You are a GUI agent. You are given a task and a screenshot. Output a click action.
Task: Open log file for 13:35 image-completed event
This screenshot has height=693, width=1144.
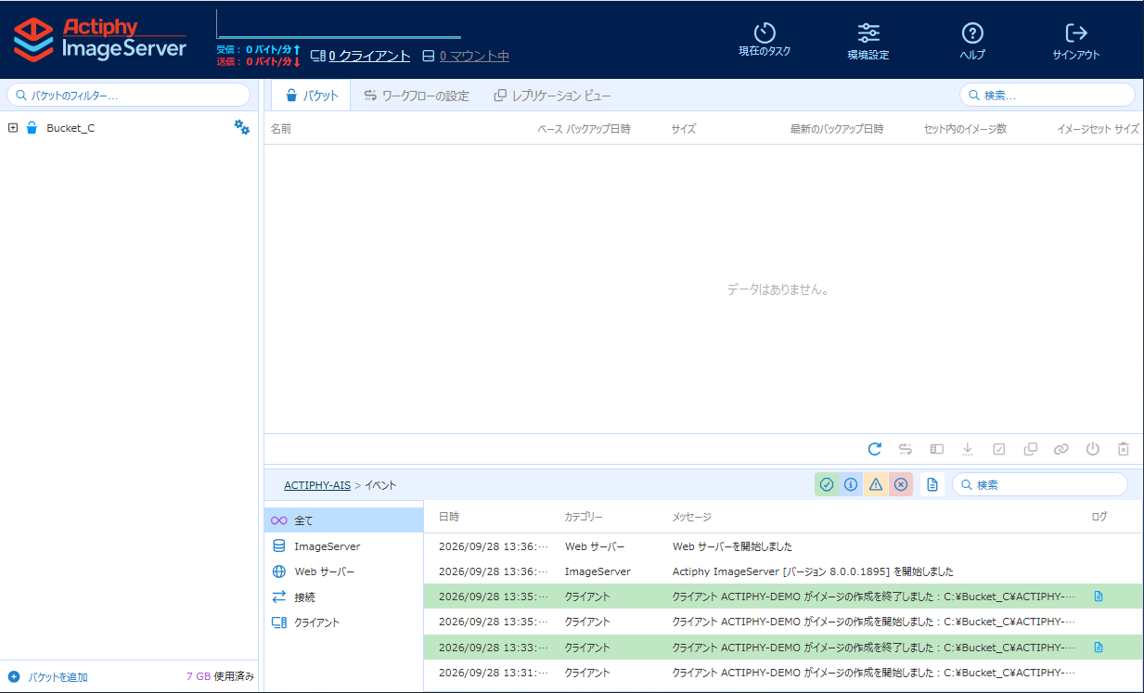pyautogui.click(x=1099, y=596)
